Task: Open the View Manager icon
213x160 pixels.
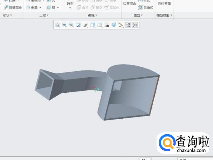Action: pos(107,25)
